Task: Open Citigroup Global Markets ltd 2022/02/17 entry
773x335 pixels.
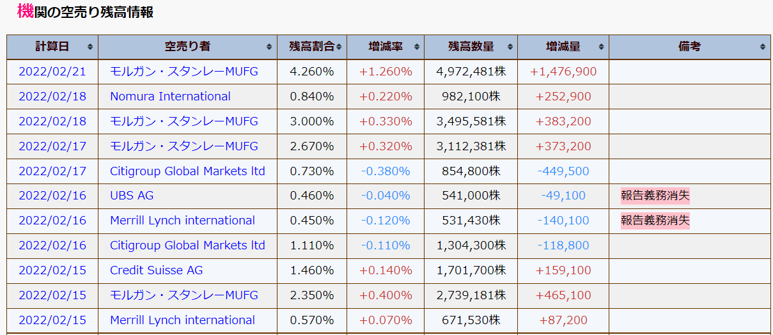Action: click(x=187, y=171)
